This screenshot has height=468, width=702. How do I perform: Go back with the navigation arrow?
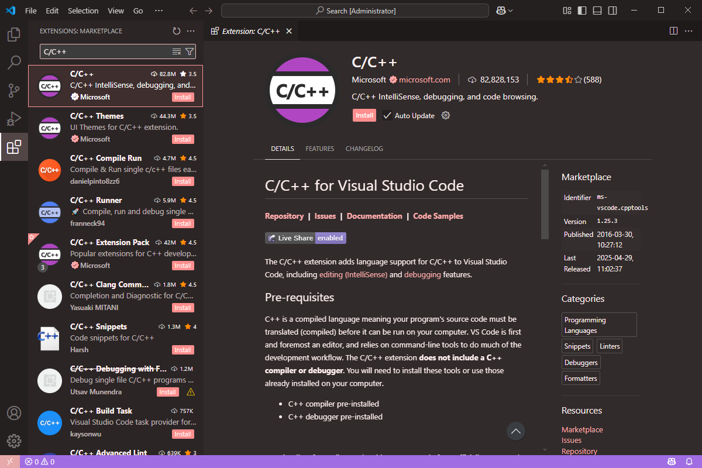click(x=194, y=11)
